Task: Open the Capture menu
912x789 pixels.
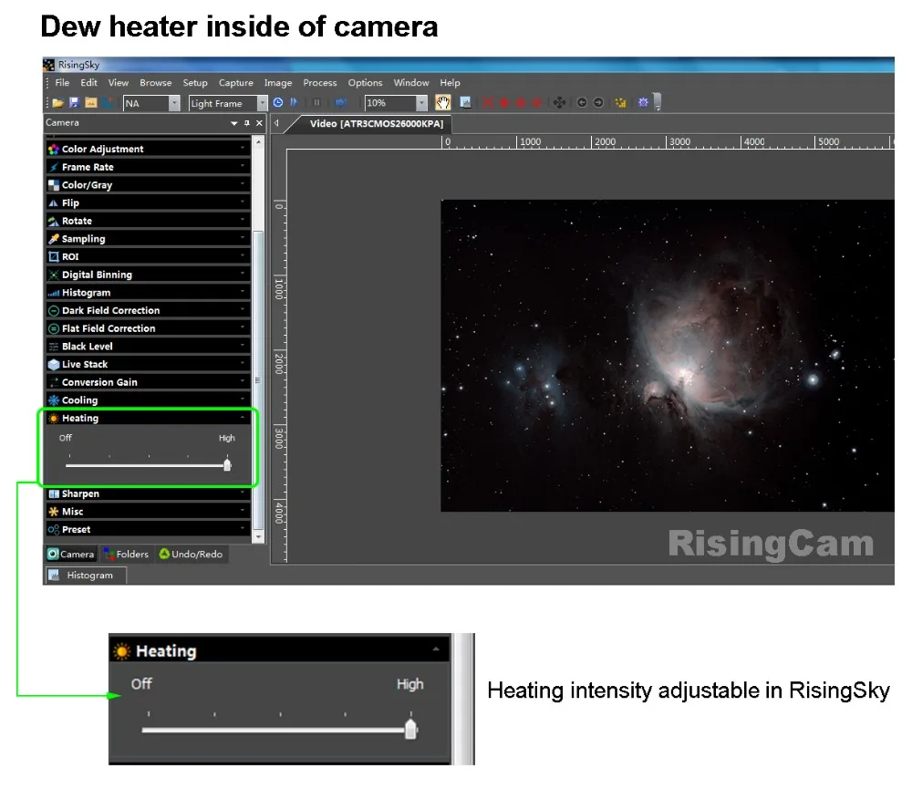Action: pyautogui.click(x=235, y=83)
